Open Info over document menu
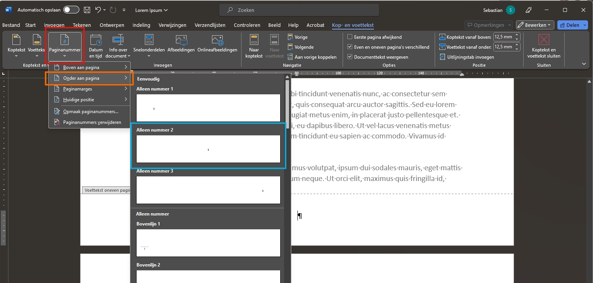This screenshot has width=593, height=283. 118,46
